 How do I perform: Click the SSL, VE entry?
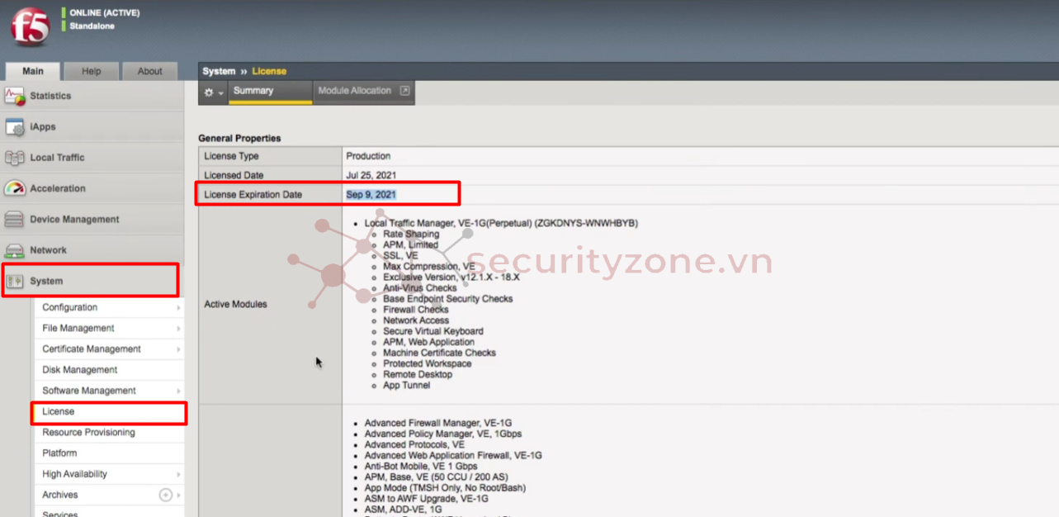400,256
